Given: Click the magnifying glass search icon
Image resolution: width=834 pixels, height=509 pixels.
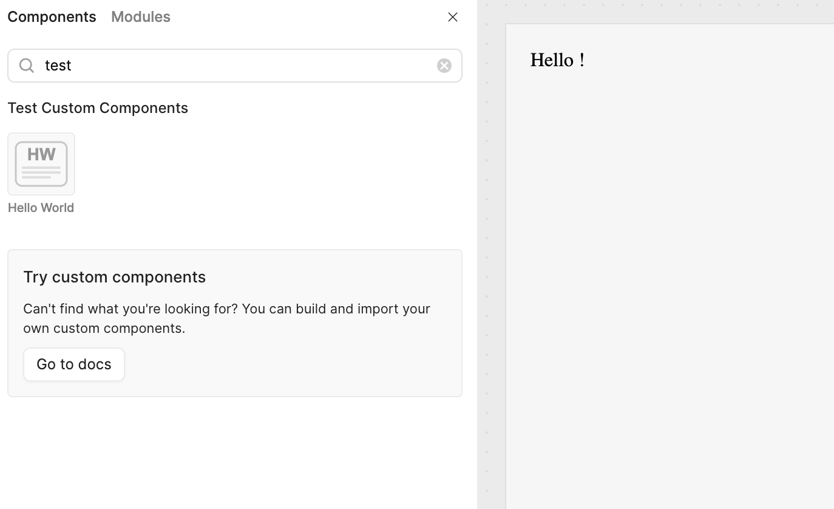Looking at the screenshot, I should (27, 66).
